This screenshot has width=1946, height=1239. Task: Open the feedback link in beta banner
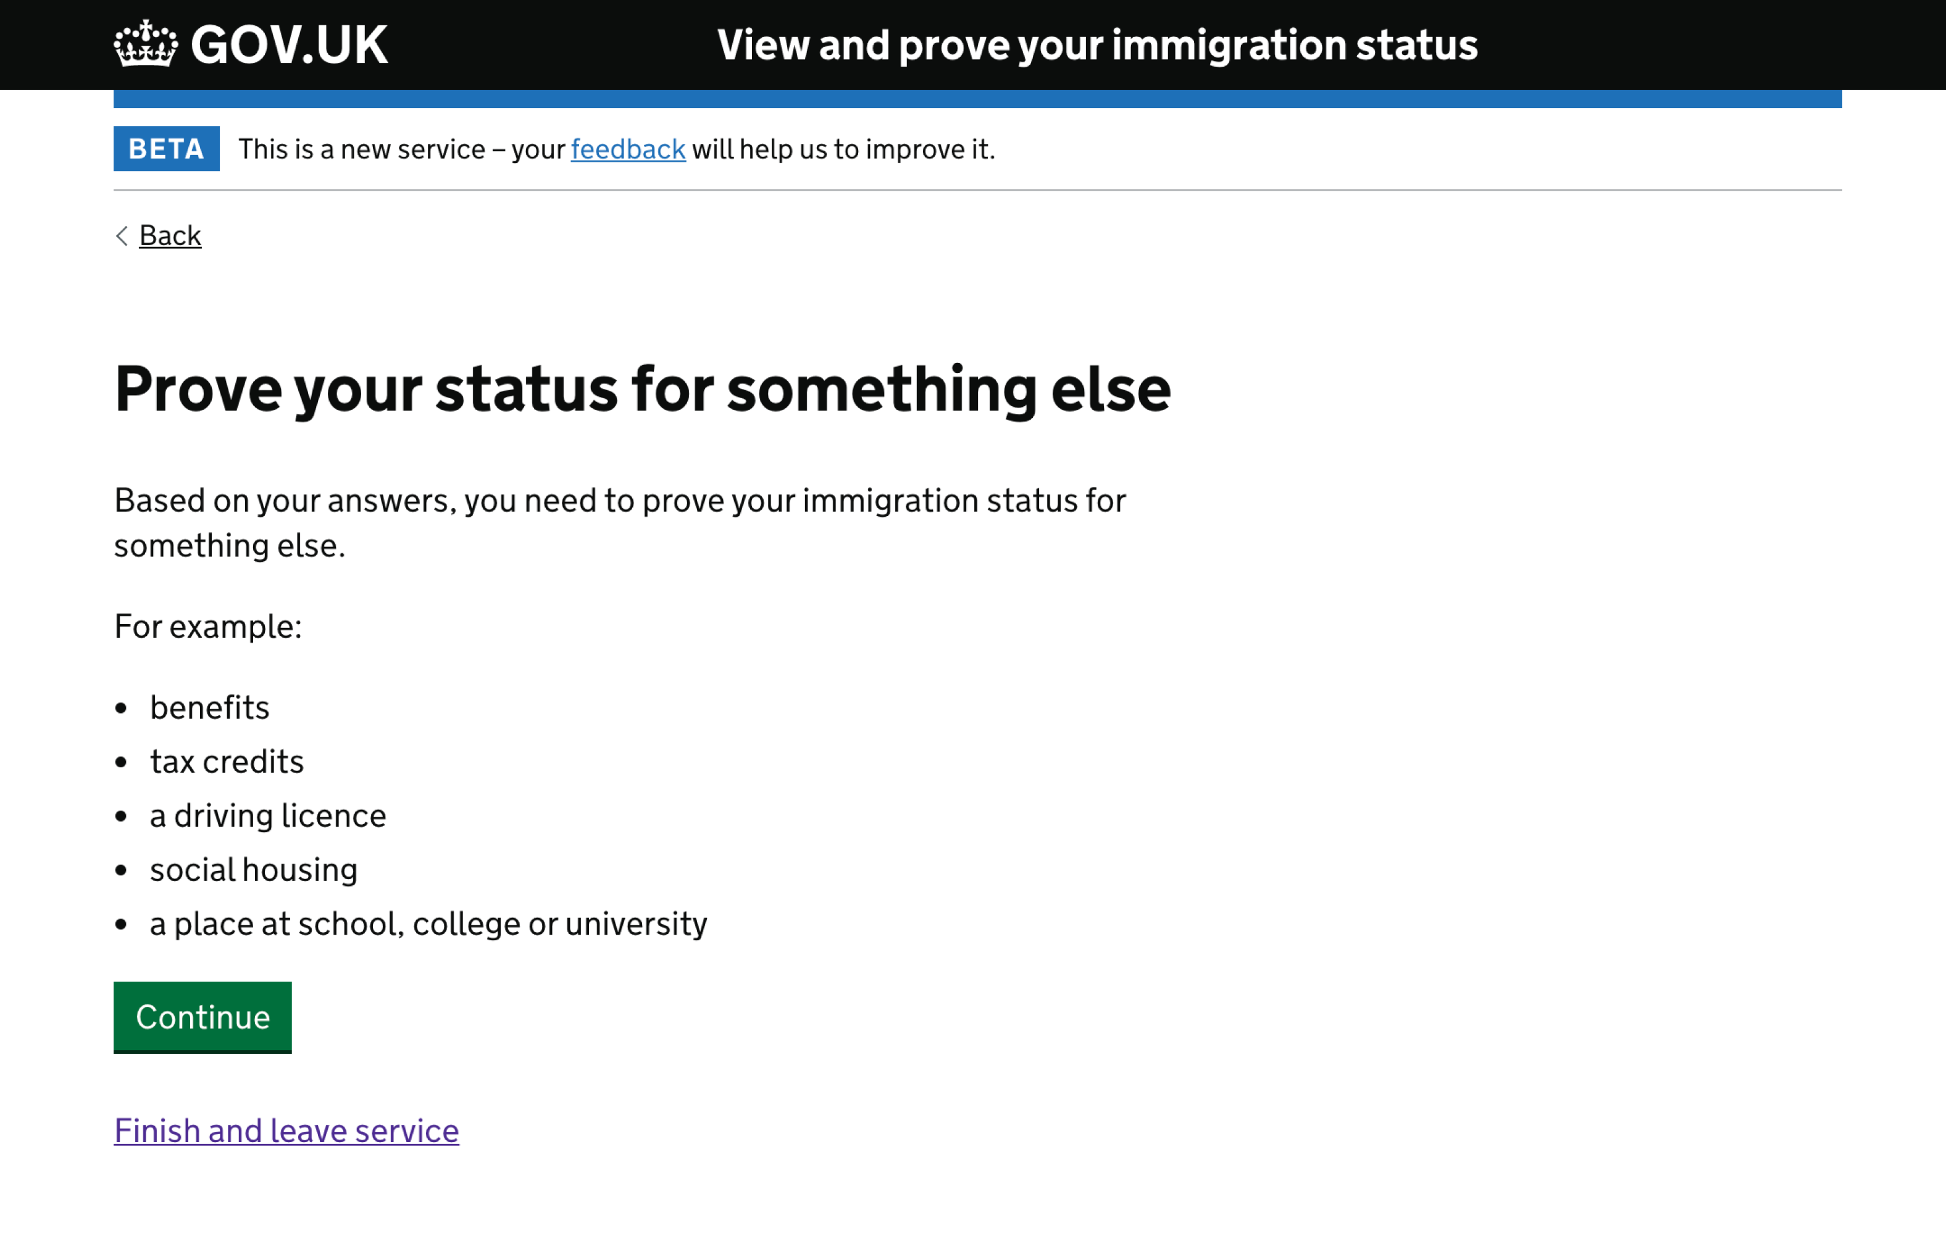click(x=628, y=149)
